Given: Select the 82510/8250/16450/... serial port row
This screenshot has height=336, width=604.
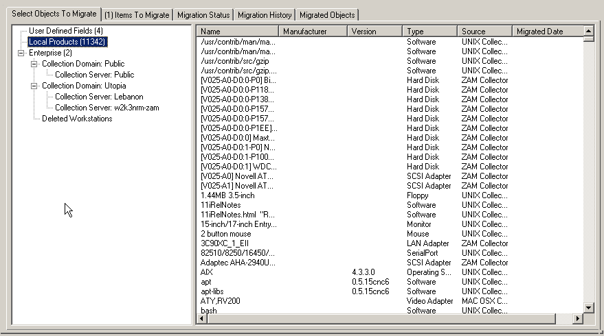Looking at the screenshot, I should pos(390,253).
